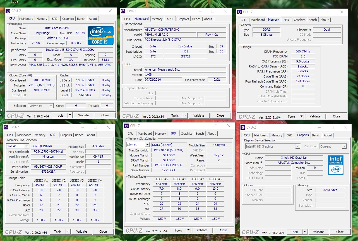Screen dimensions: 358x241
Task: Open the Socket #1 selection dropdown
Action: click(40, 106)
